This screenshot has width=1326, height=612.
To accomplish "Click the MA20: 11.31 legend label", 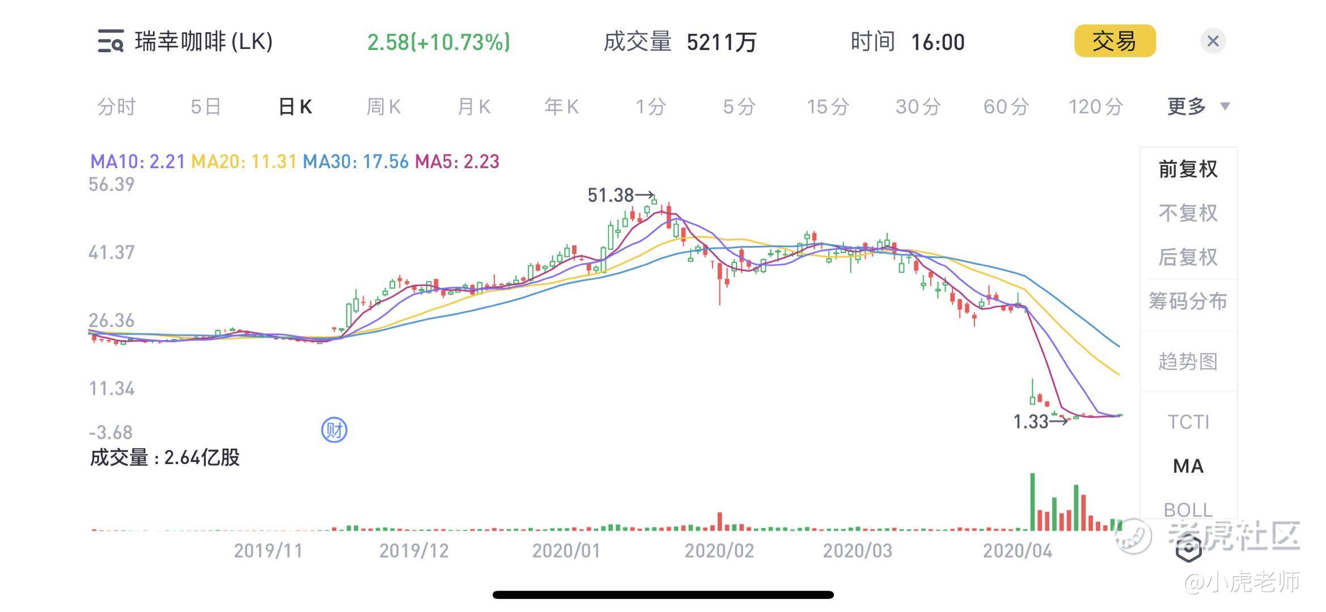I will [244, 161].
